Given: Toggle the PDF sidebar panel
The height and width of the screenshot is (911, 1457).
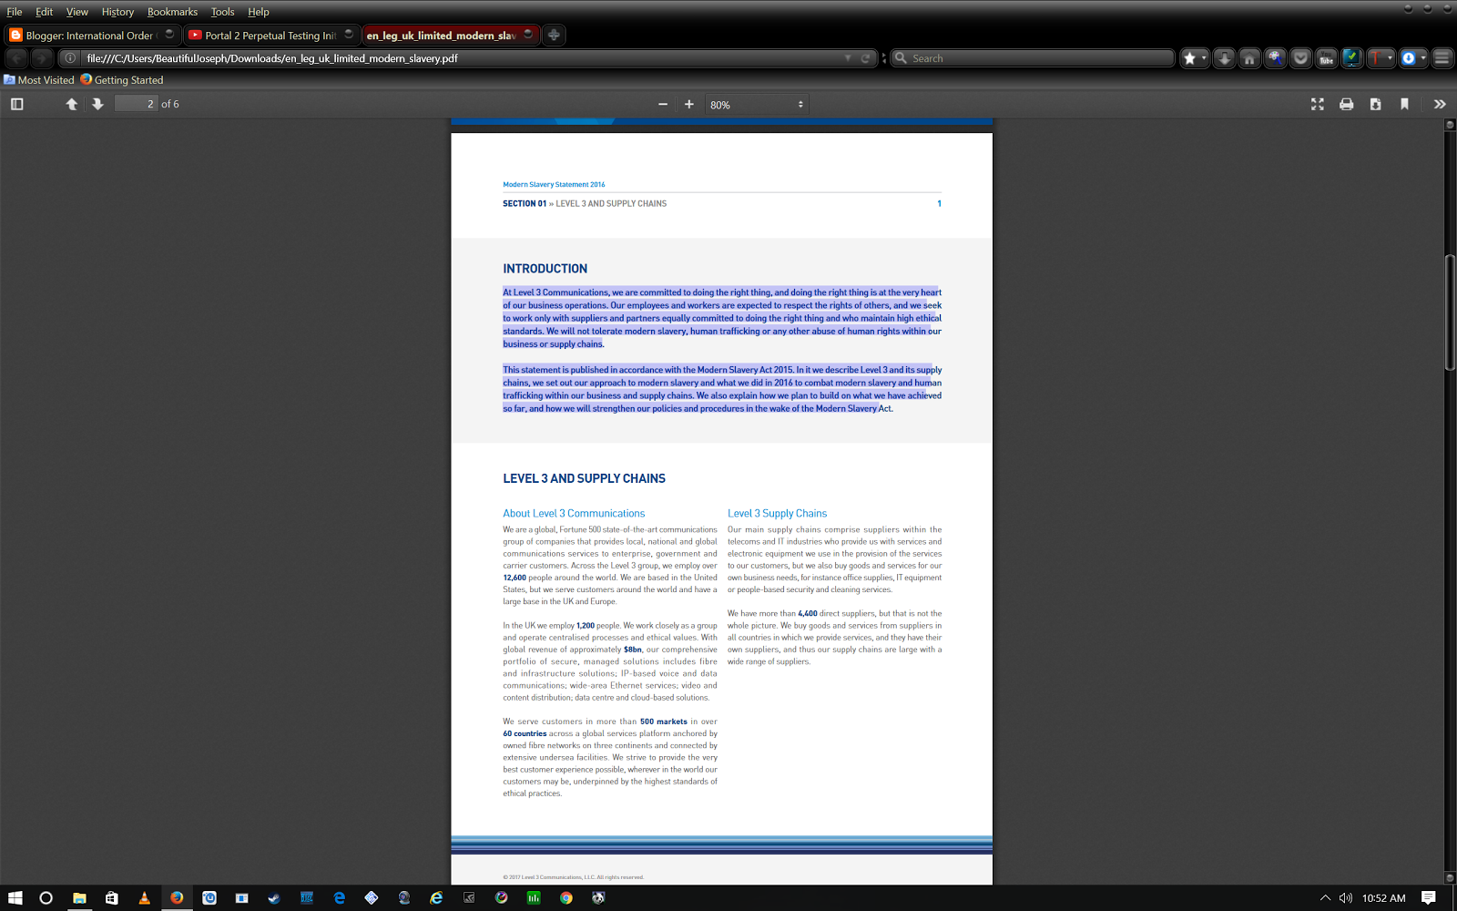Looking at the screenshot, I should tap(16, 104).
